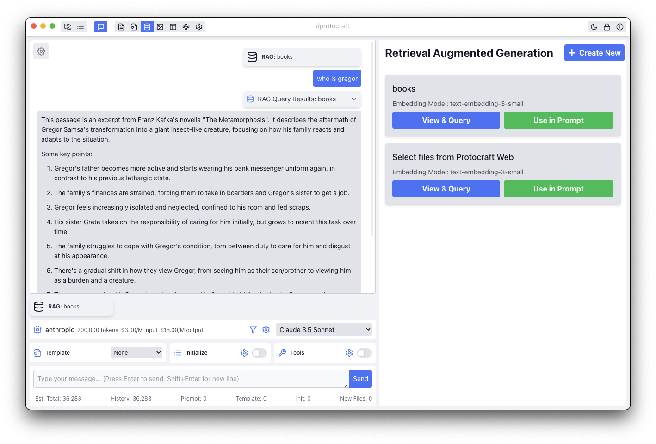Click the workflow nodes icon in toolbar

pos(186,27)
